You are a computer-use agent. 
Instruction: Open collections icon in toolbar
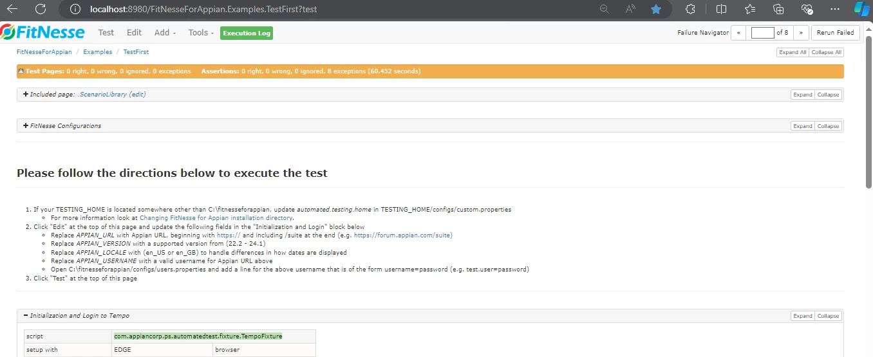click(x=778, y=9)
